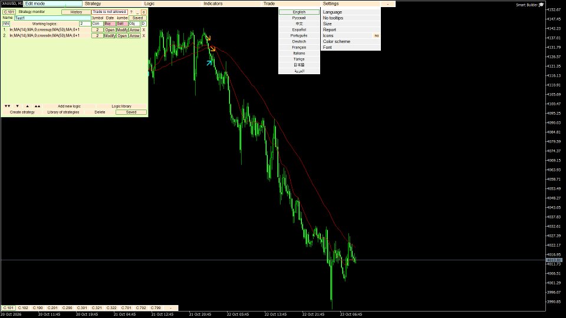Click Open button in logic row 1
566x318 pixels.
(110, 30)
